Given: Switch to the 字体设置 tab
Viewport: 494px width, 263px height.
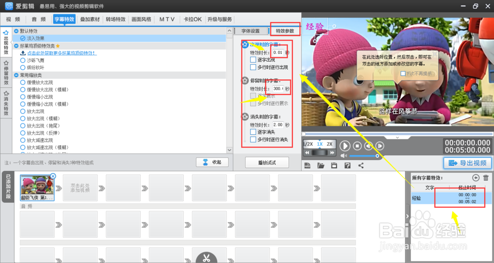Looking at the screenshot, I should point(250,31).
